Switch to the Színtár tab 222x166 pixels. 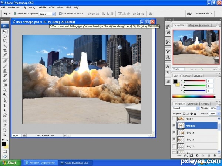187,76
